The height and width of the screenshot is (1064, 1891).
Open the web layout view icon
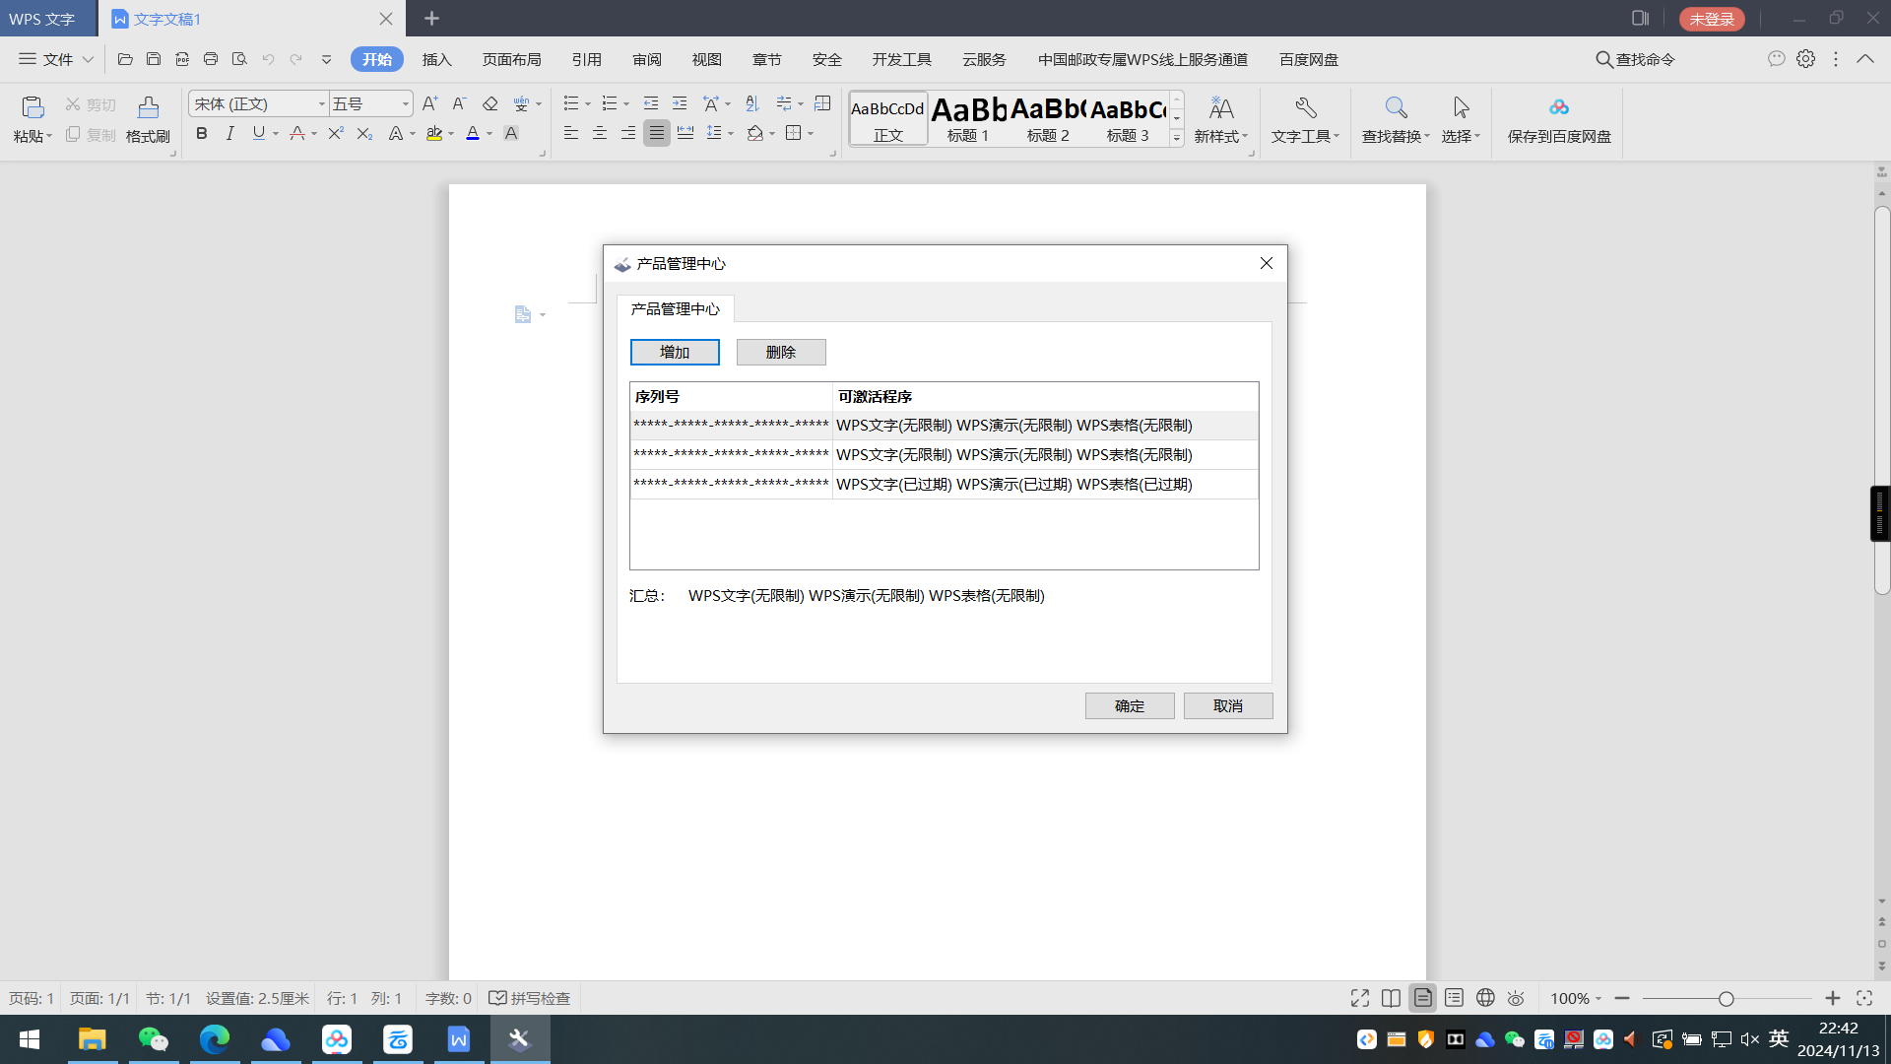click(1485, 998)
